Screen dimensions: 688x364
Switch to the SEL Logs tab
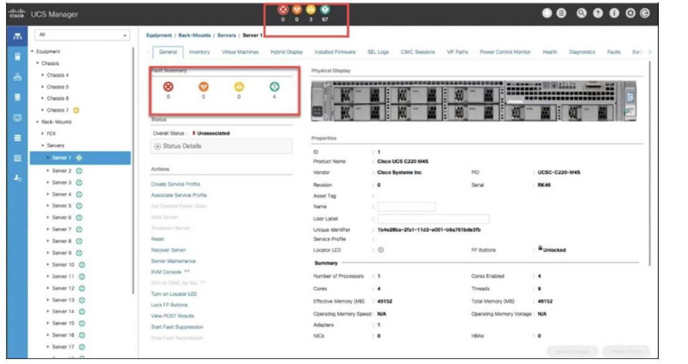[378, 52]
